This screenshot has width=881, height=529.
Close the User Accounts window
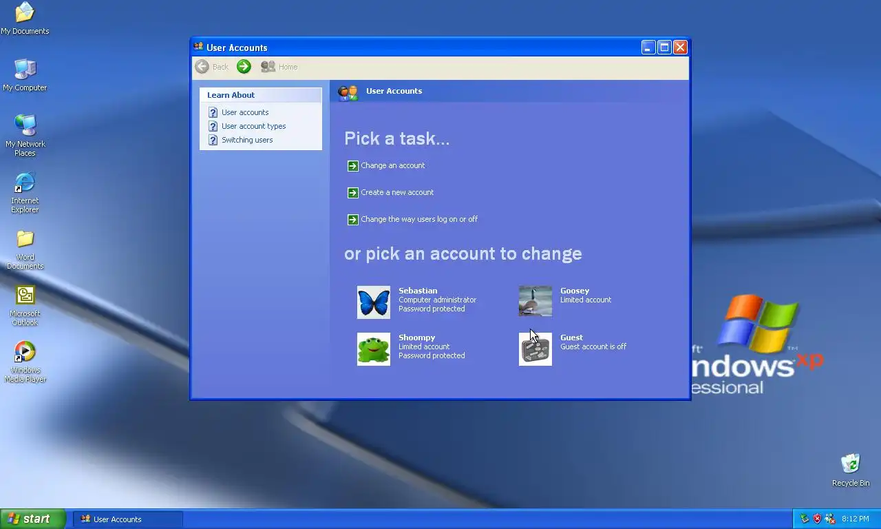(x=680, y=47)
